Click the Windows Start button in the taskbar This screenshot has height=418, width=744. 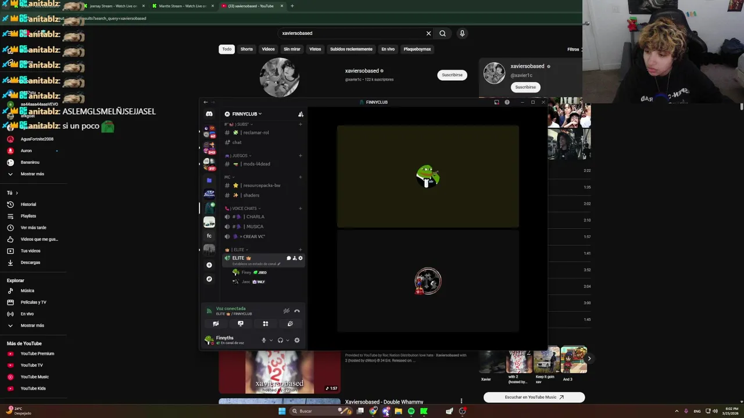coord(282,411)
